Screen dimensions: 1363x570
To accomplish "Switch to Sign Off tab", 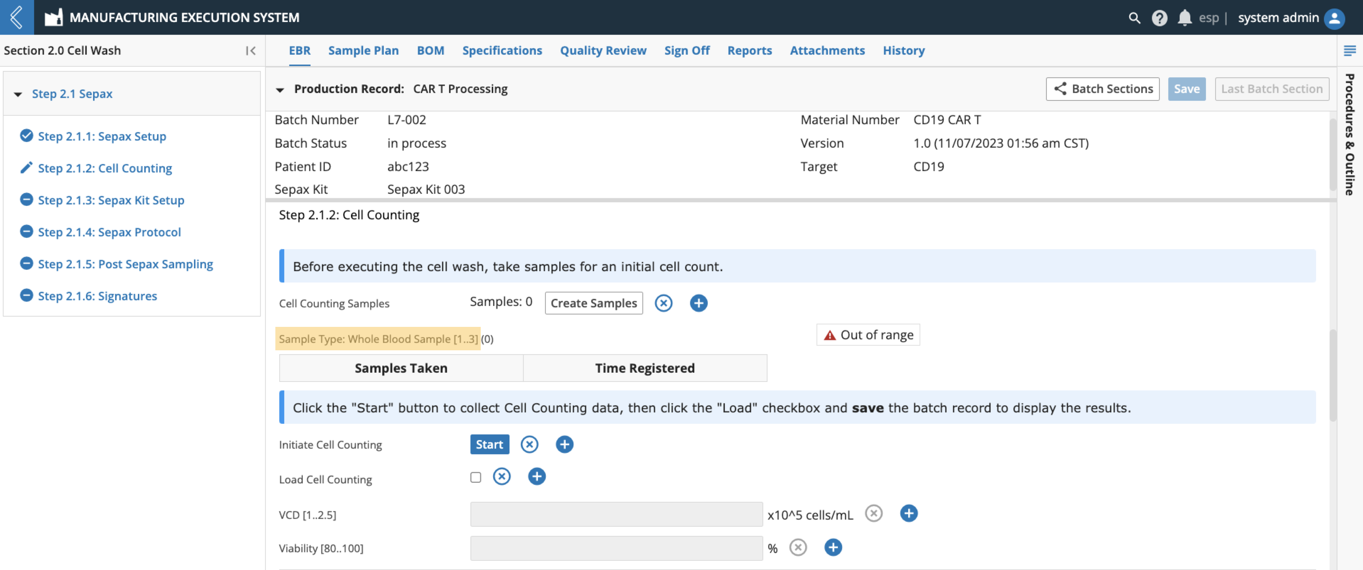I will click(x=687, y=51).
